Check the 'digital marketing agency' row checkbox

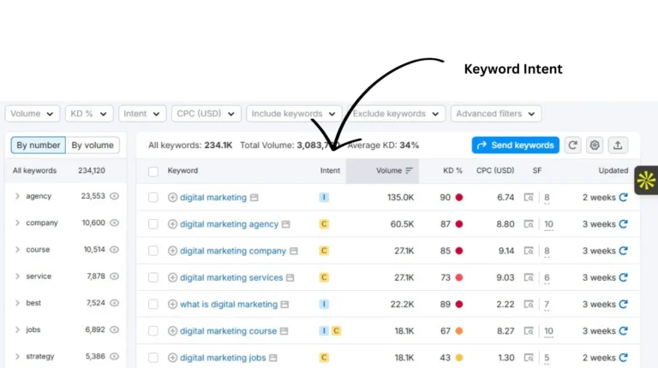[153, 224]
